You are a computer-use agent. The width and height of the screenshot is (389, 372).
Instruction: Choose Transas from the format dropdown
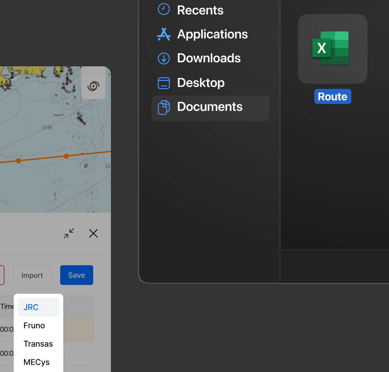point(38,344)
